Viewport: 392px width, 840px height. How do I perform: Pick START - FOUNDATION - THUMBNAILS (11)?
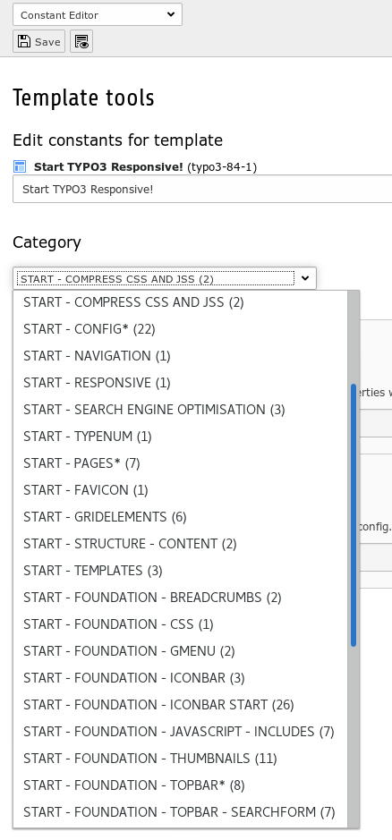click(x=180, y=758)
